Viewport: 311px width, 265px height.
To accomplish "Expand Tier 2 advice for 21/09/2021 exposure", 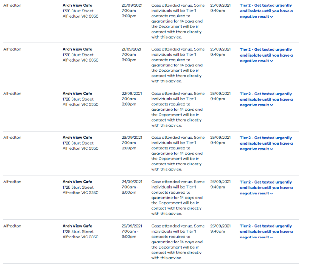I will [266, 55].
